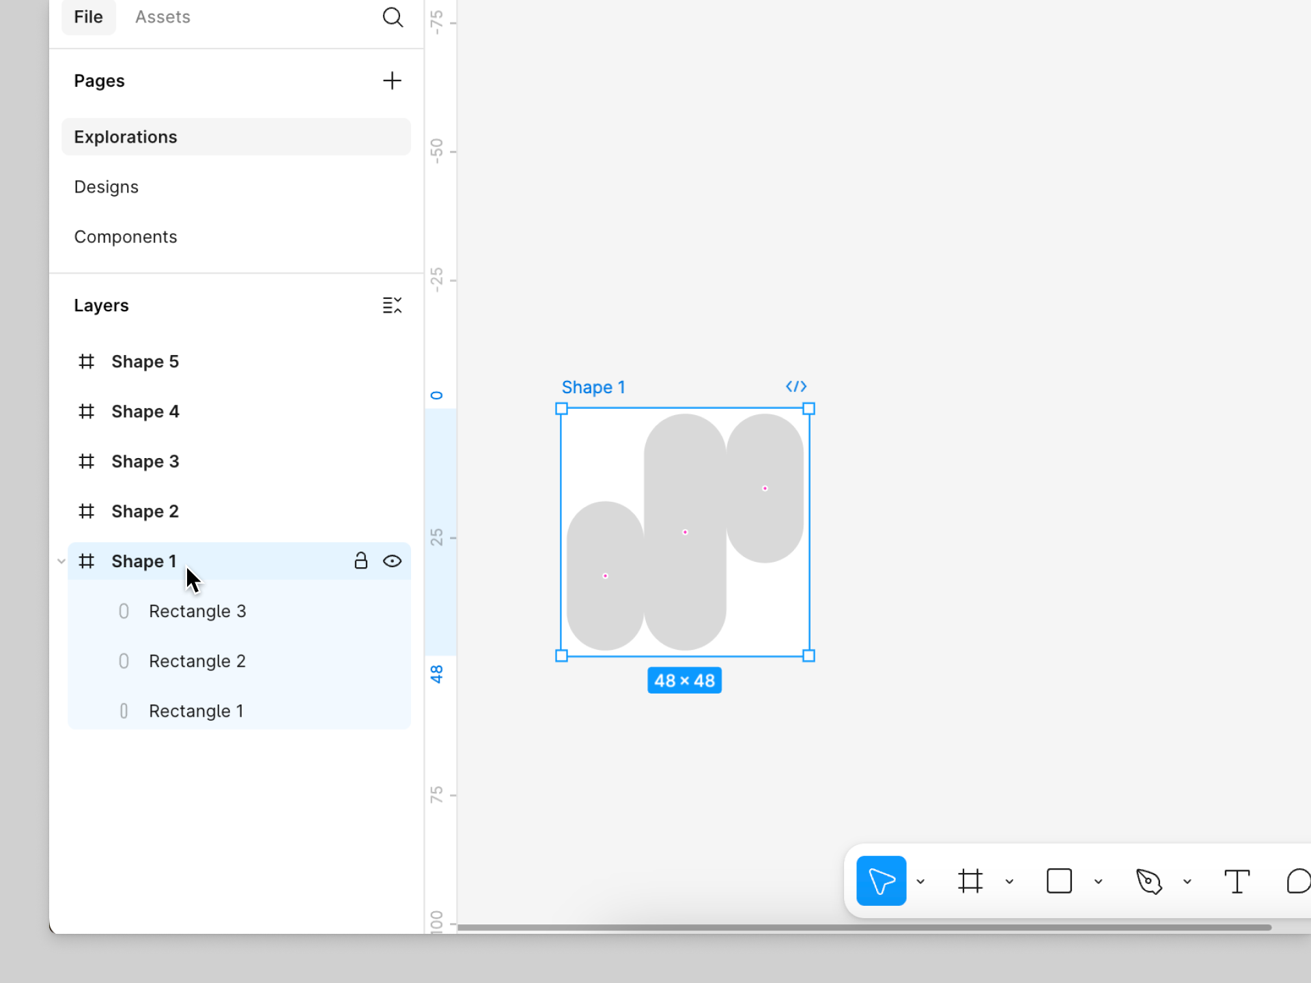Open the Move tool dropdown arrow
Screen dimensions: 1311x983
920,881
